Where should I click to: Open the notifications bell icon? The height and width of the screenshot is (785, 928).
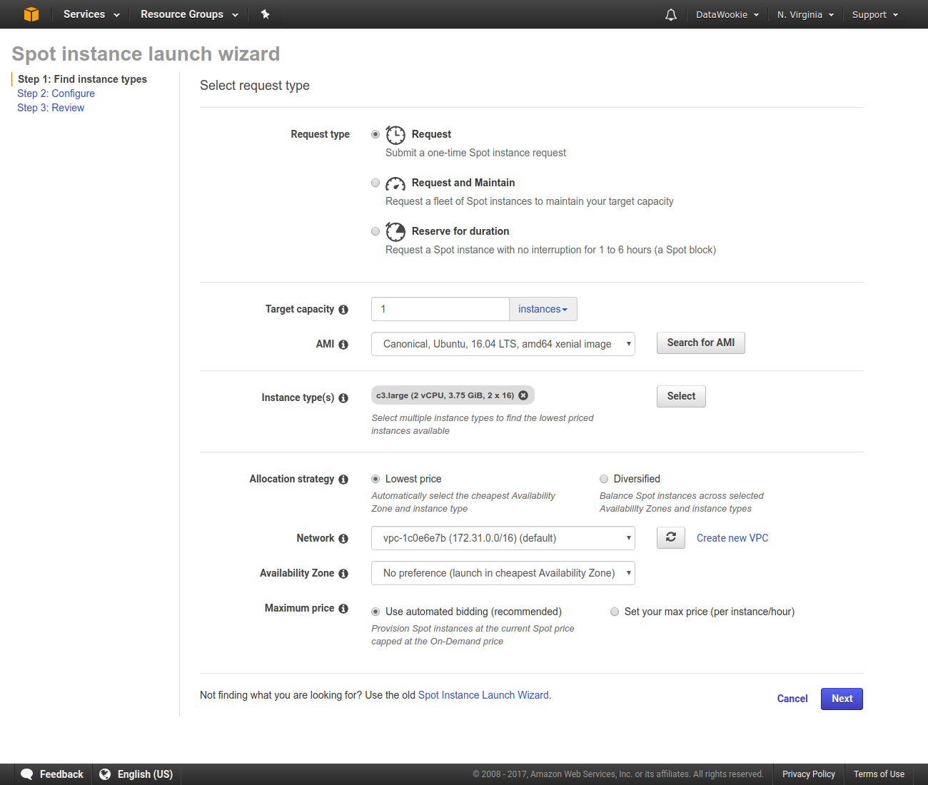tap(670, 15)
